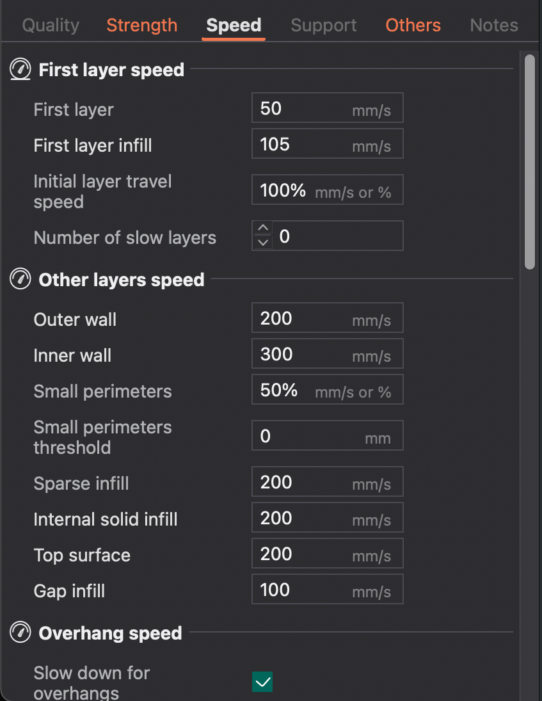Disable Slow down for overhangs checkbox
542x701 pixels.
pos(262,682)
